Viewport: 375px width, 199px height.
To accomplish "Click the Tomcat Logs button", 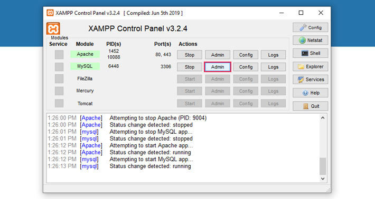I will pyautogui.click(x=273, y=103).
